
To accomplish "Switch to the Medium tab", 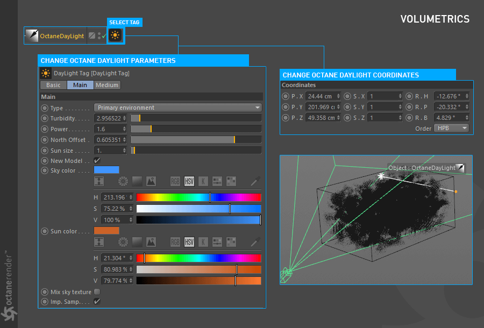I will tap(107, 85).
